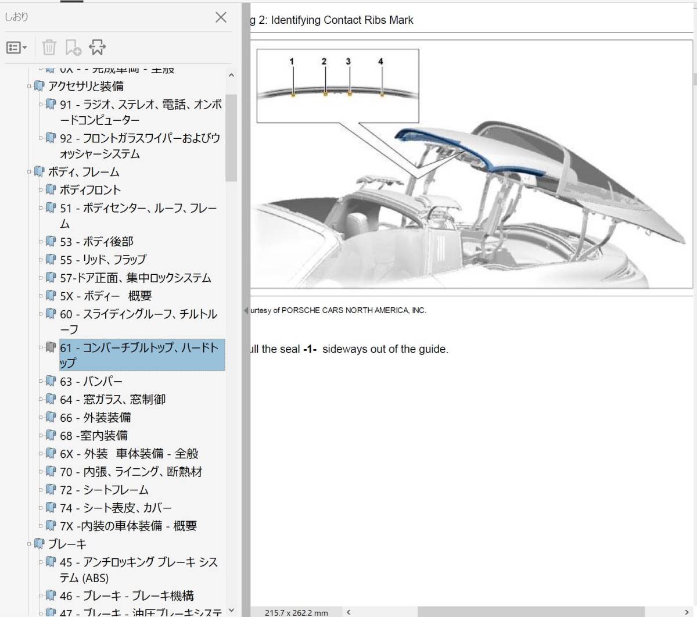Click 'PORSCHE CARS NORTH AMERICA, INC.' credit
Image resolution: width=697 pixels, height=617 pixels.
[354, 310]
